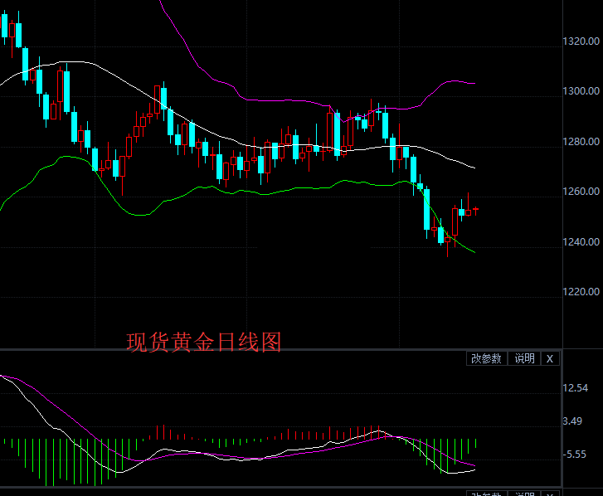Viewport: 603px width, 496px height.
Task: Click the 12.54 MACD scale value
Action: click(x=576, y=388)
